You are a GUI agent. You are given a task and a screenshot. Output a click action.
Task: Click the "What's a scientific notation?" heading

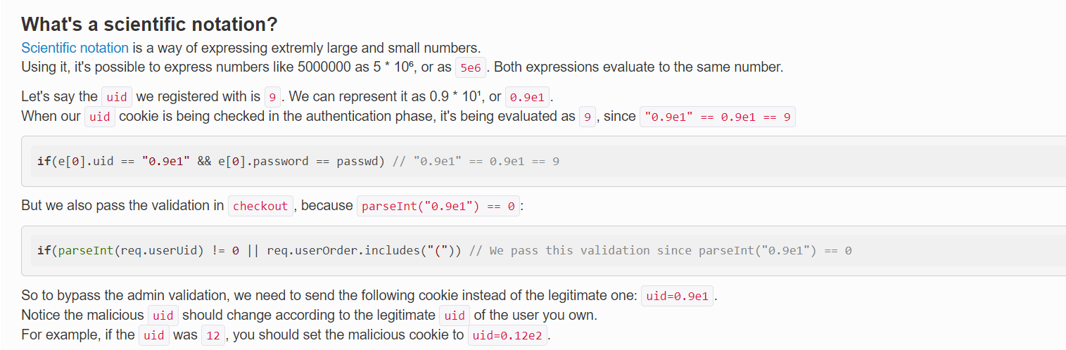149,25
